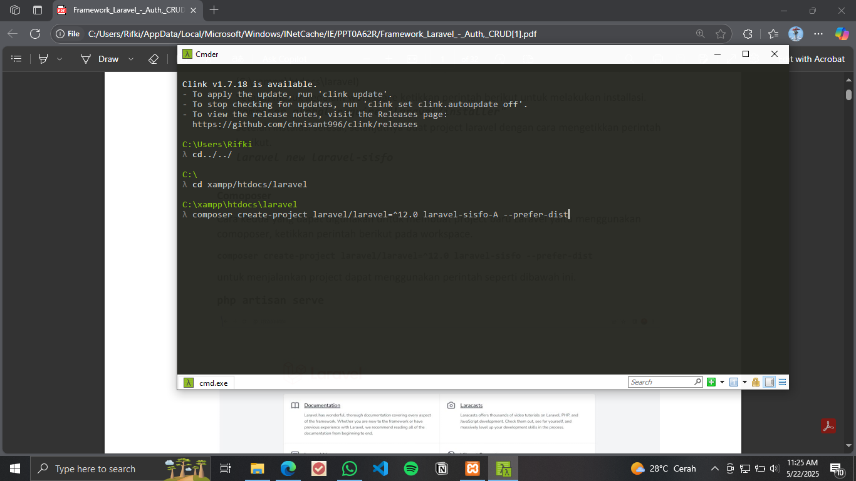
Task: Open the Cmder hamburger settings menu
Action: [782, 382]
